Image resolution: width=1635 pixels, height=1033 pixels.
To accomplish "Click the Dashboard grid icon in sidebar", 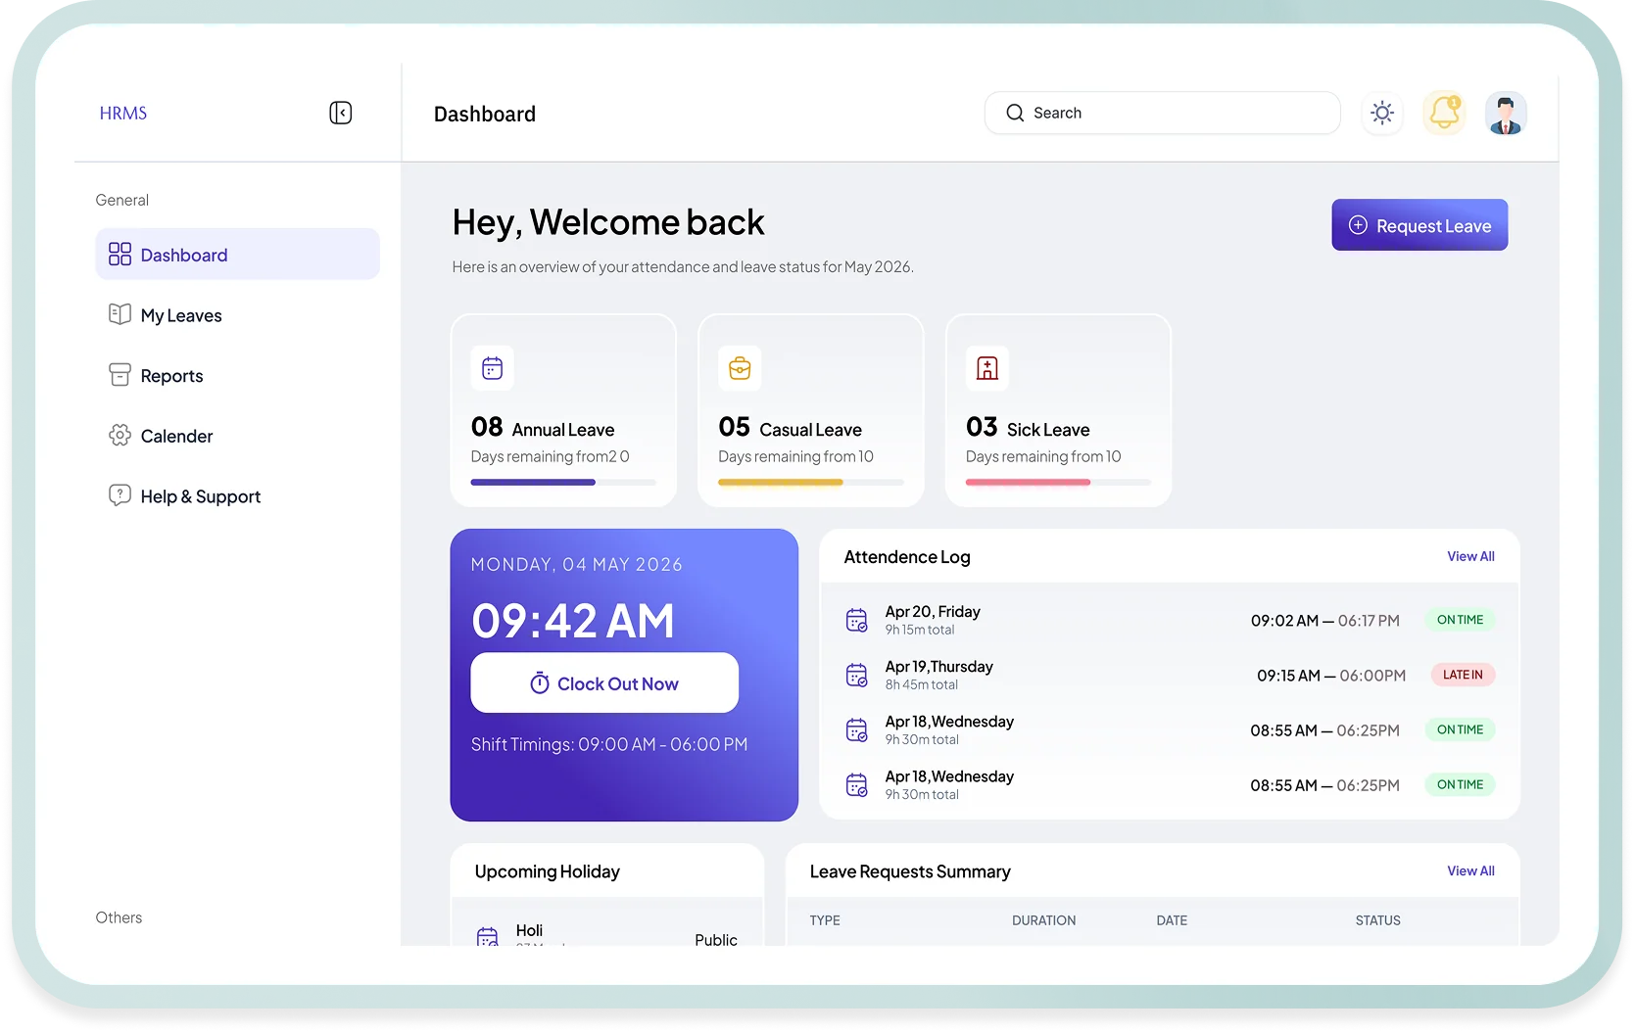I will point(120,255).
